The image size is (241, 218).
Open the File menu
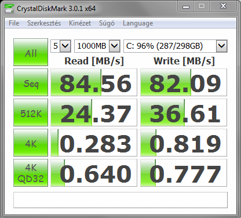pos(14,23)
